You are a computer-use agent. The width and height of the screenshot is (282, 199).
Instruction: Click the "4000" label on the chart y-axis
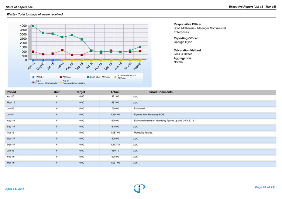[23, 26]
